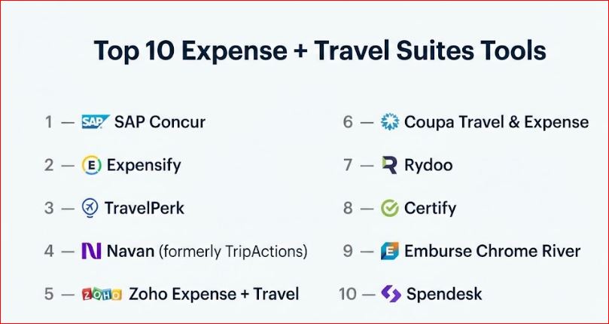Click the Rydoo R logo
609x324 pixels.
pyautogui.click(x=390, y=165)
